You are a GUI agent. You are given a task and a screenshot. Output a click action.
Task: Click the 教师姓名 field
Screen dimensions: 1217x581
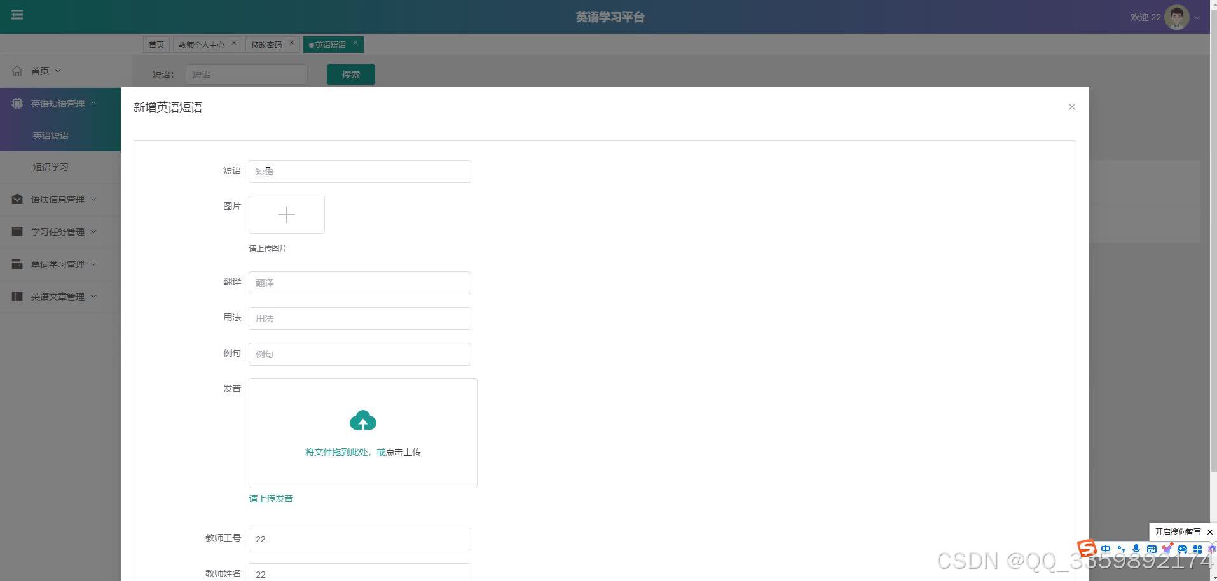click(x=360, y=572)
